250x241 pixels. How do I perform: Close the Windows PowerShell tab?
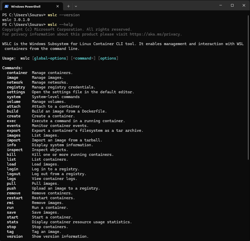[57, 6]
